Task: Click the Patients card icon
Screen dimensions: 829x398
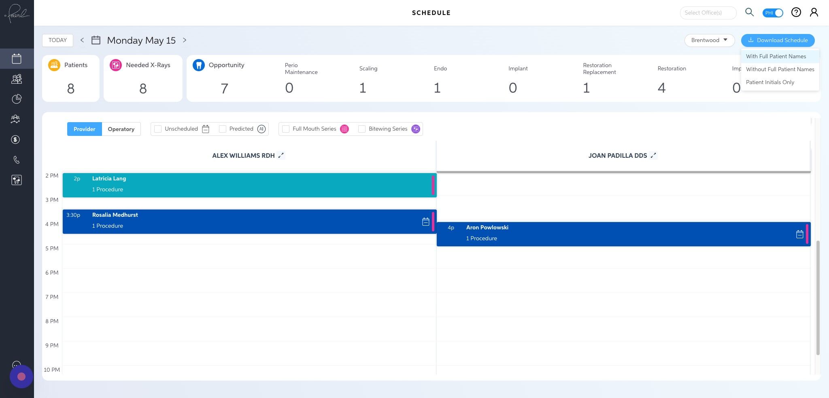Action: click(x=54, y=65)
